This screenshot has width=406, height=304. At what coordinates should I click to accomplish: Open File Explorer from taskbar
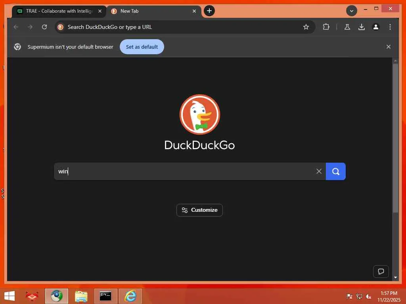pos(81,296)
